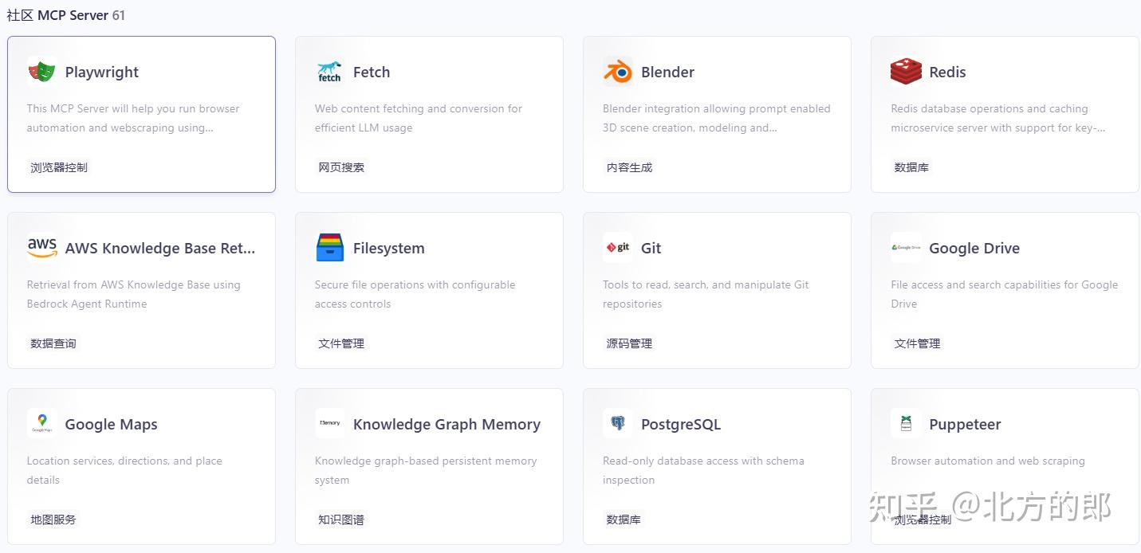Screen dimensions: 1141x553
Task: Click the Filesystem drawer icon
Action: [x=329, y=248]
